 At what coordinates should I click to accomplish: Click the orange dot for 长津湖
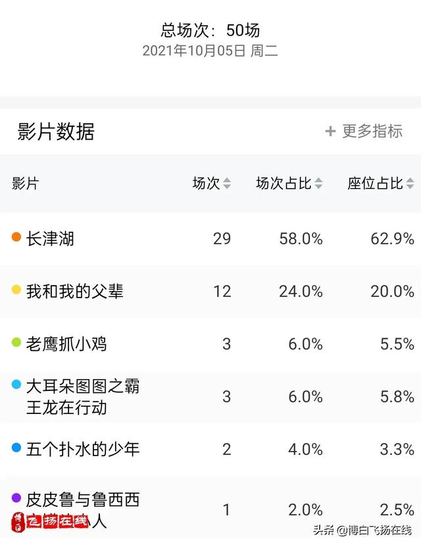pyautogui.click(x=16, y=237)
